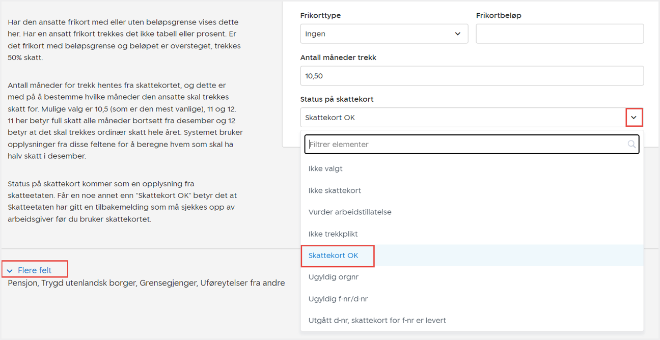
Task: Click the chevron icon beside Flere felt
Action: tap(10, 271)
